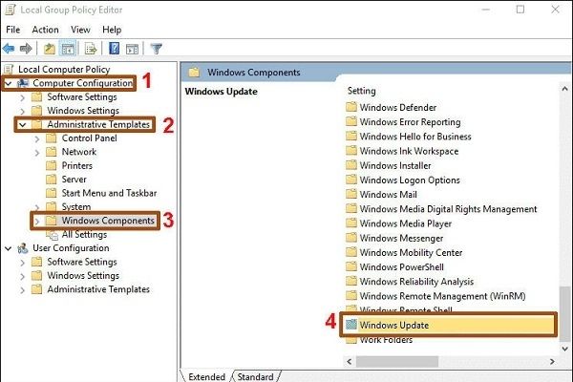Select Windows Remote Management (WinRM)
This screenshot has height=382, width=573.
point(442,296)
